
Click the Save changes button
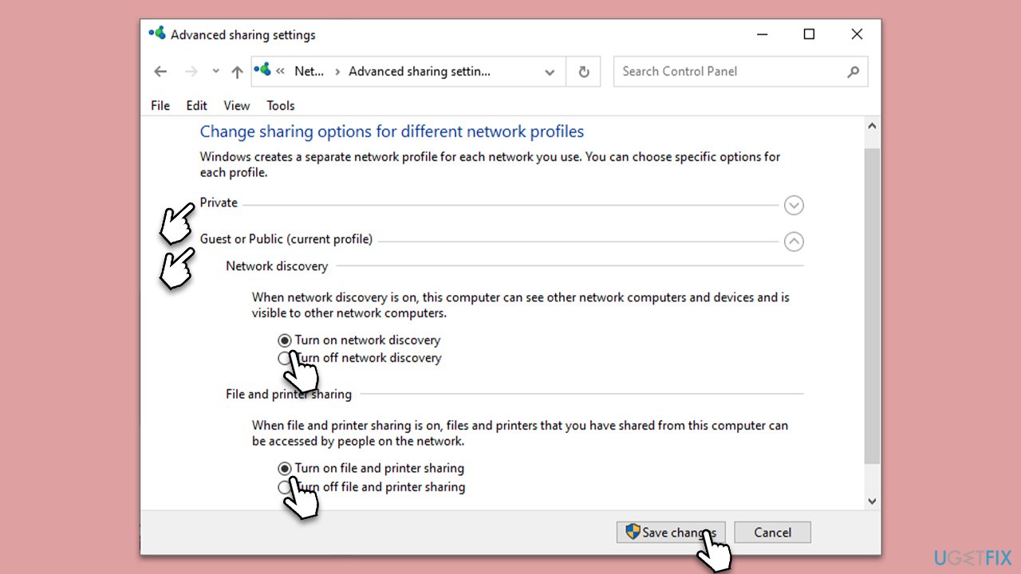[x=671, y=532]
